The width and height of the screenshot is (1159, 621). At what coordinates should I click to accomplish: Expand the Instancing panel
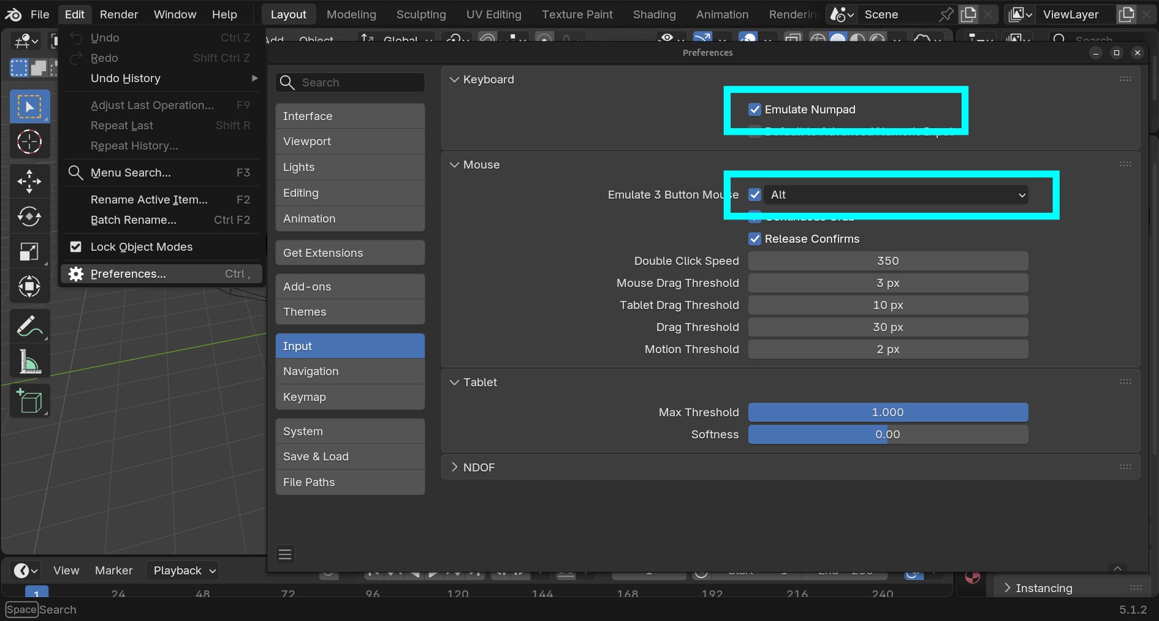coord(1007,589)
